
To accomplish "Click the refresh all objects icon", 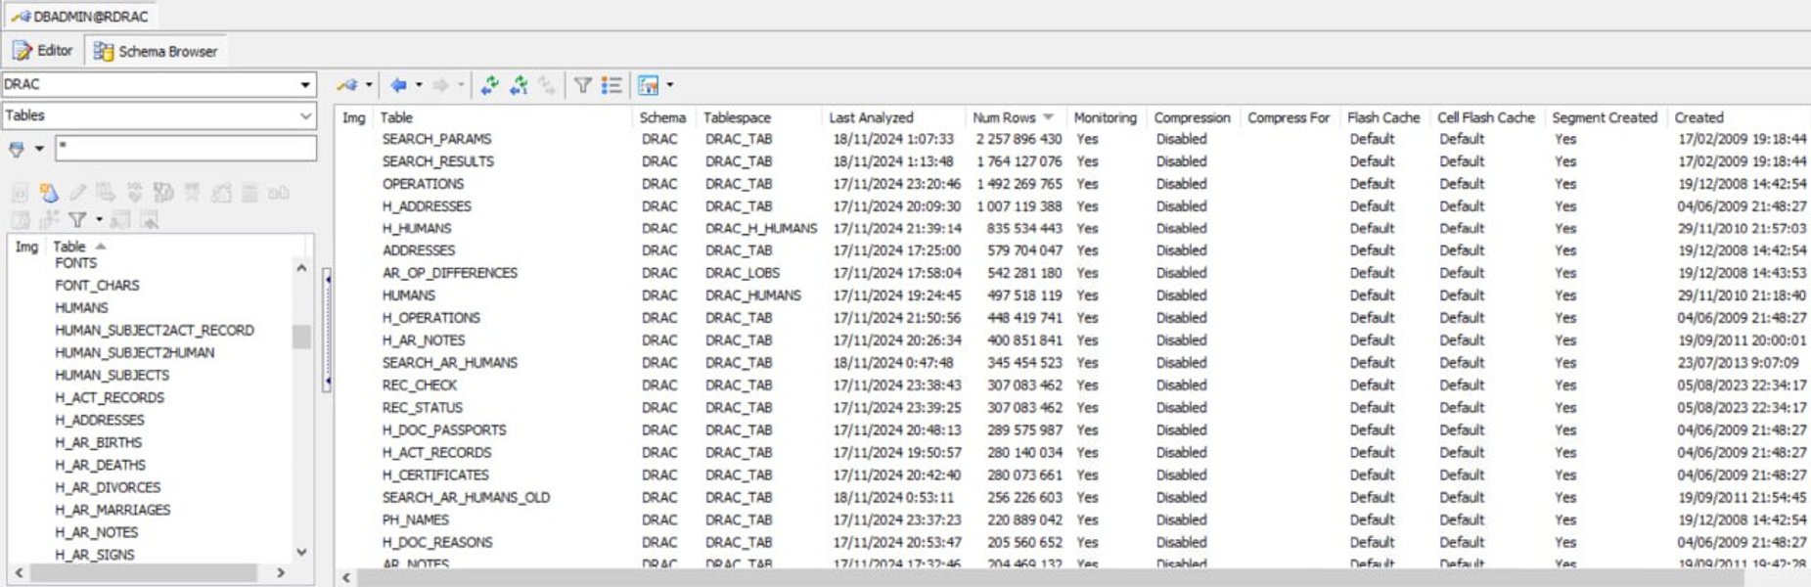I will 490,85.
